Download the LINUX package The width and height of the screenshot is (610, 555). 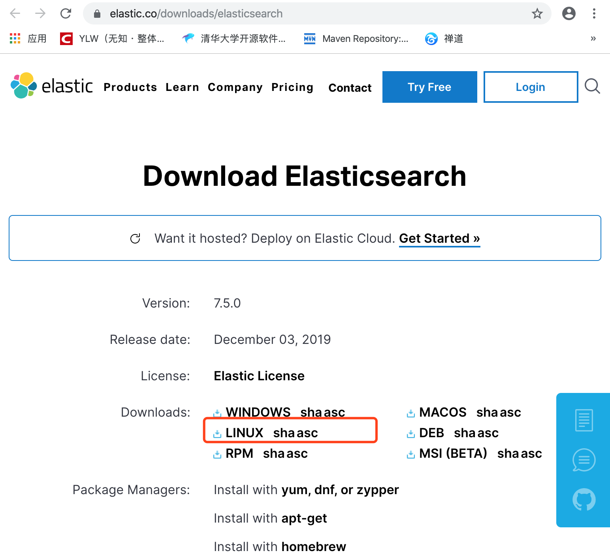pos(244,433)
